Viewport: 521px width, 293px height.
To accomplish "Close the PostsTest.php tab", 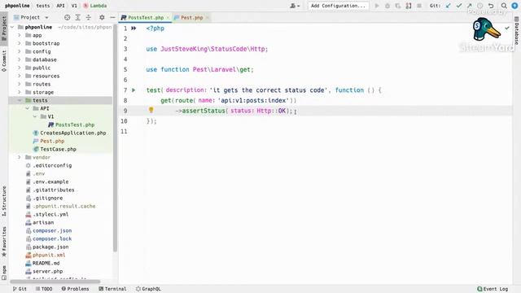I will tap(168, 18).
